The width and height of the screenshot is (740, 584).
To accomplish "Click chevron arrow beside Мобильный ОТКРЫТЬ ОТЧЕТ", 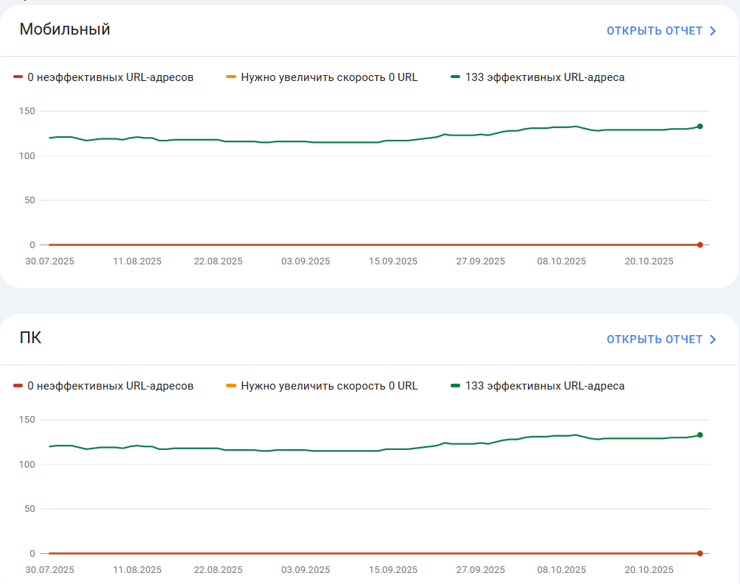I will coord(713,31).
